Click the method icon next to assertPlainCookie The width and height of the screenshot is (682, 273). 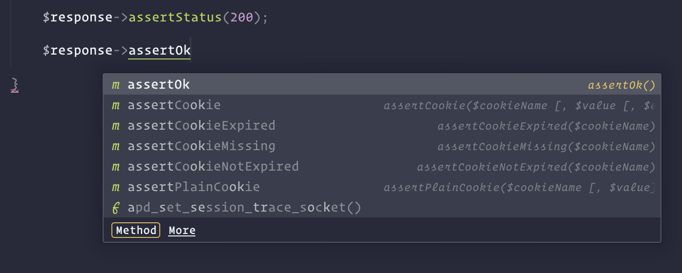coord(116,188)
